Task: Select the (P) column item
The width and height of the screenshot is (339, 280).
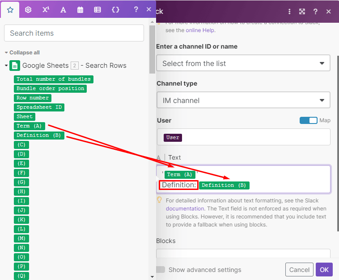Action: point(21,267)
